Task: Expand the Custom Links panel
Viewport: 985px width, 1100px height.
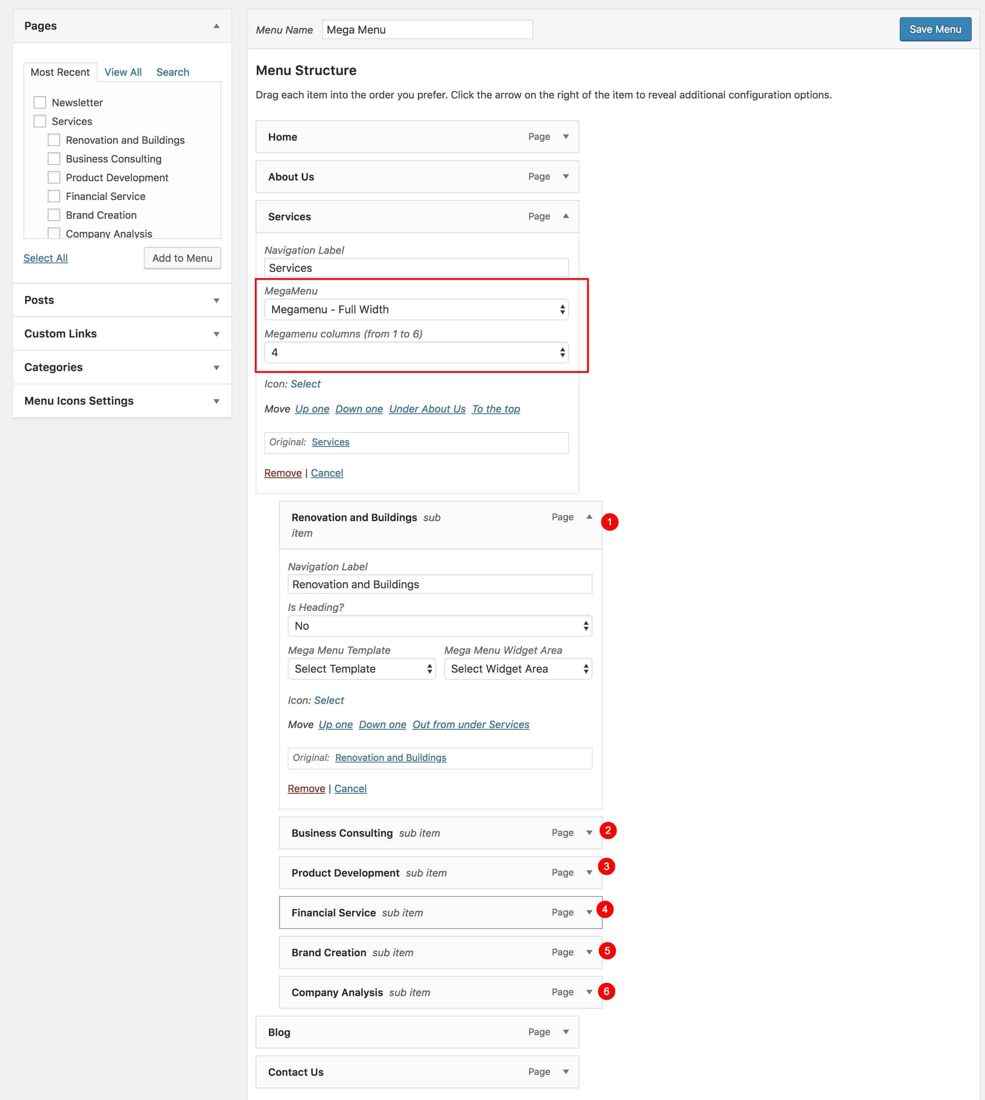Action: (122, 334)
